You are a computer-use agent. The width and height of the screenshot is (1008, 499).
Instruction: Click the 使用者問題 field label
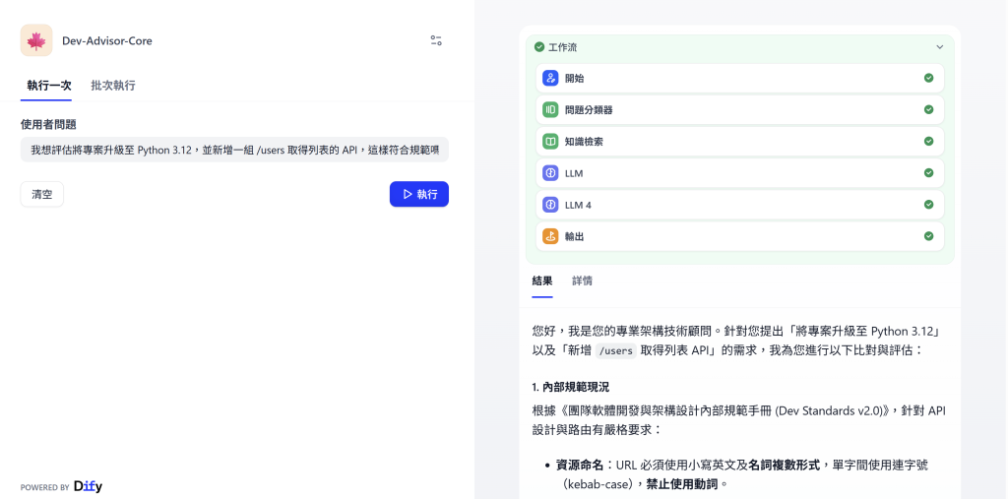point(49,125)
